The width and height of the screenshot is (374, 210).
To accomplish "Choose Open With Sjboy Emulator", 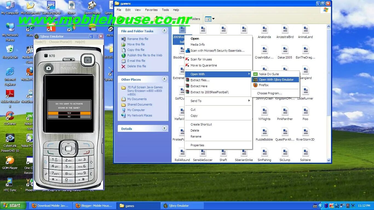I will pos(275,80).
